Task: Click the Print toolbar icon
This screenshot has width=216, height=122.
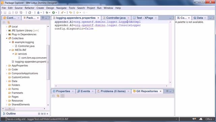Action: click(x=10, y=13)
